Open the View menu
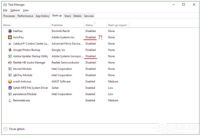 click(x=26, y=10)
